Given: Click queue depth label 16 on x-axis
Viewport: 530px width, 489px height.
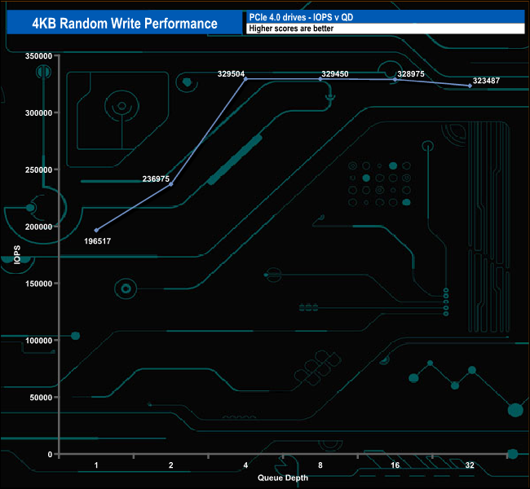Looking at the screenshot, I should pyautogui.click(x=395, y=465).
